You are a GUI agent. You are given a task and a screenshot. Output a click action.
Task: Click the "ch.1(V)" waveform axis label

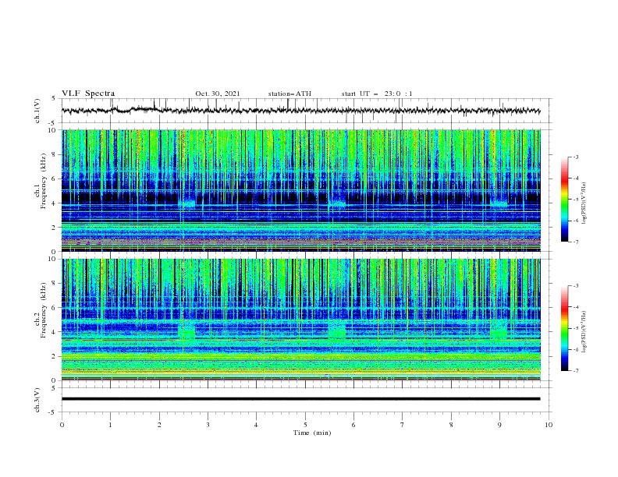(x=37, y=111)
